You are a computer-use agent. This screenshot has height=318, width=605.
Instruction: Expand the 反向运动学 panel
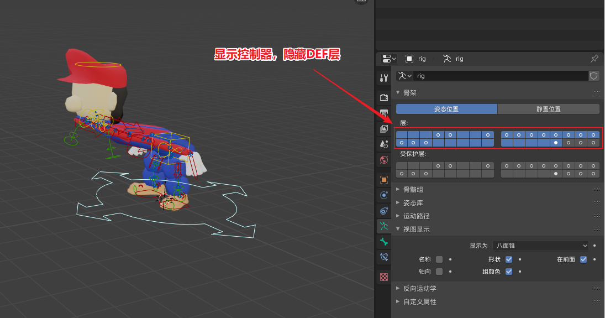tap(398, 288)
